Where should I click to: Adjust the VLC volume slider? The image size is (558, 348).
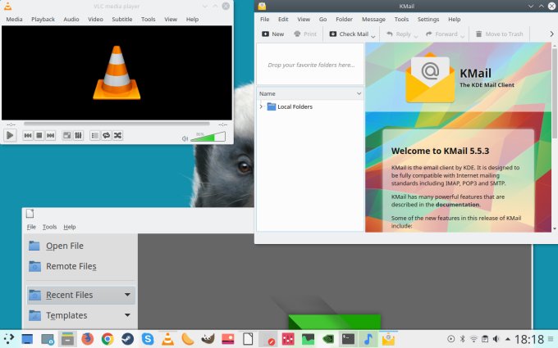pos(208,137)
